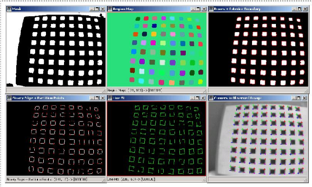312x187 pixels.
Task: Click the Binary Edge status bar readout text
Action: click(x=47, y=179)
